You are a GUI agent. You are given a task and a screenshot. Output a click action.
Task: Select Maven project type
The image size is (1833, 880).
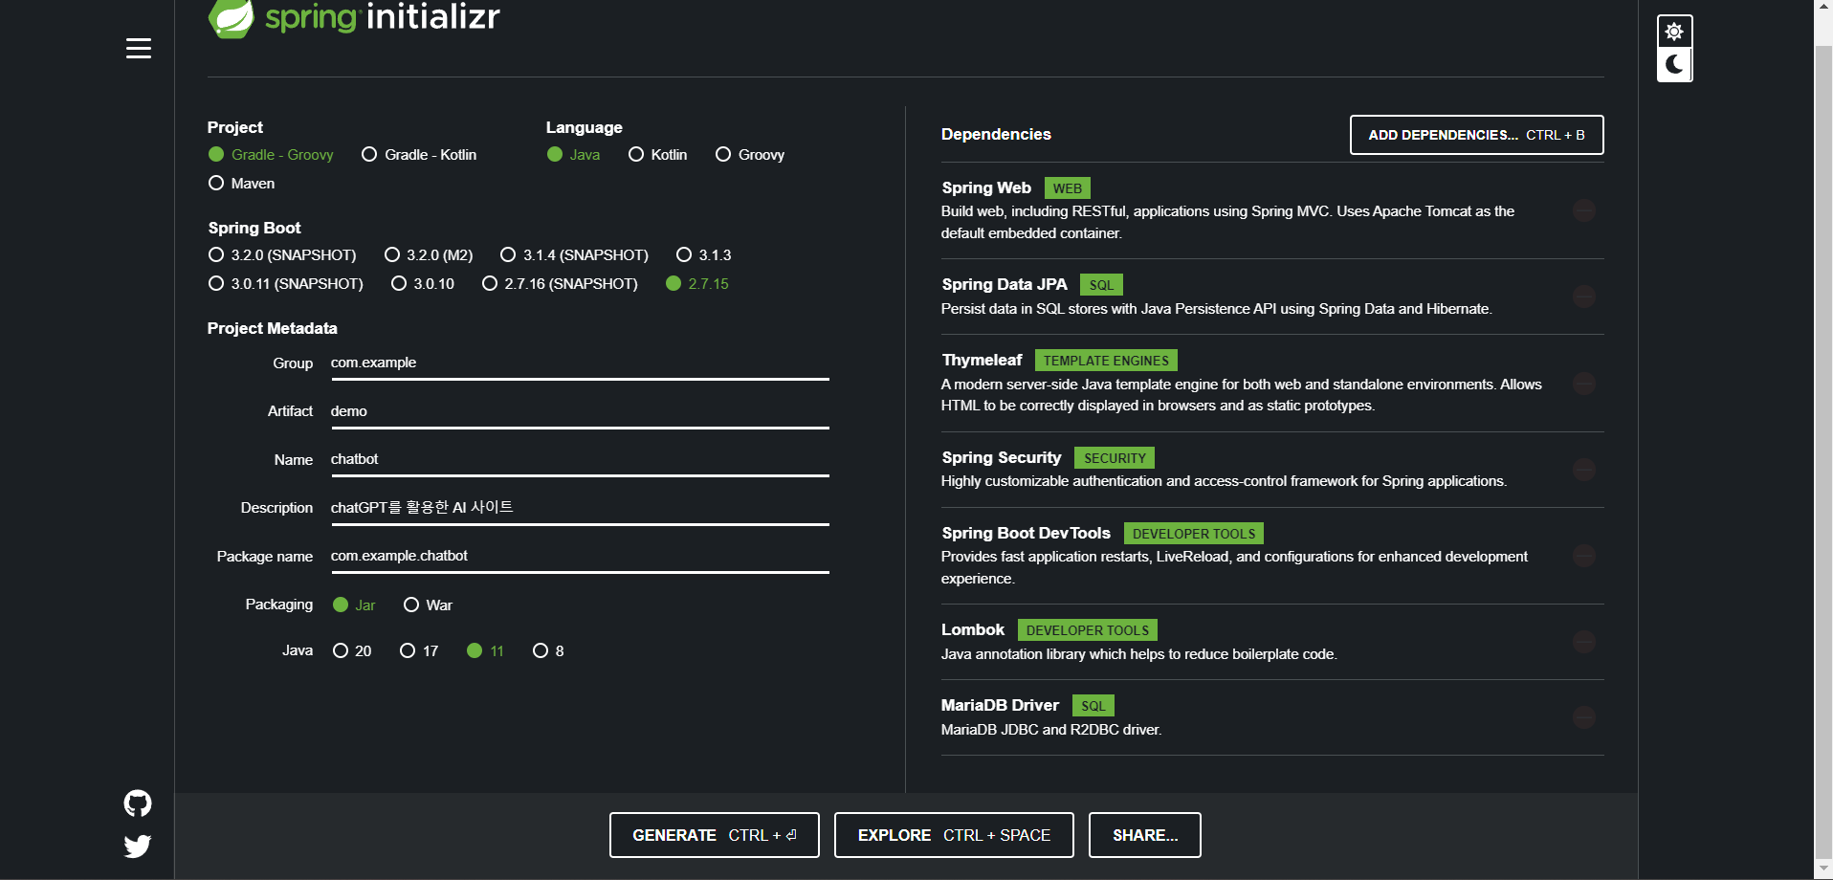point(242,184)
